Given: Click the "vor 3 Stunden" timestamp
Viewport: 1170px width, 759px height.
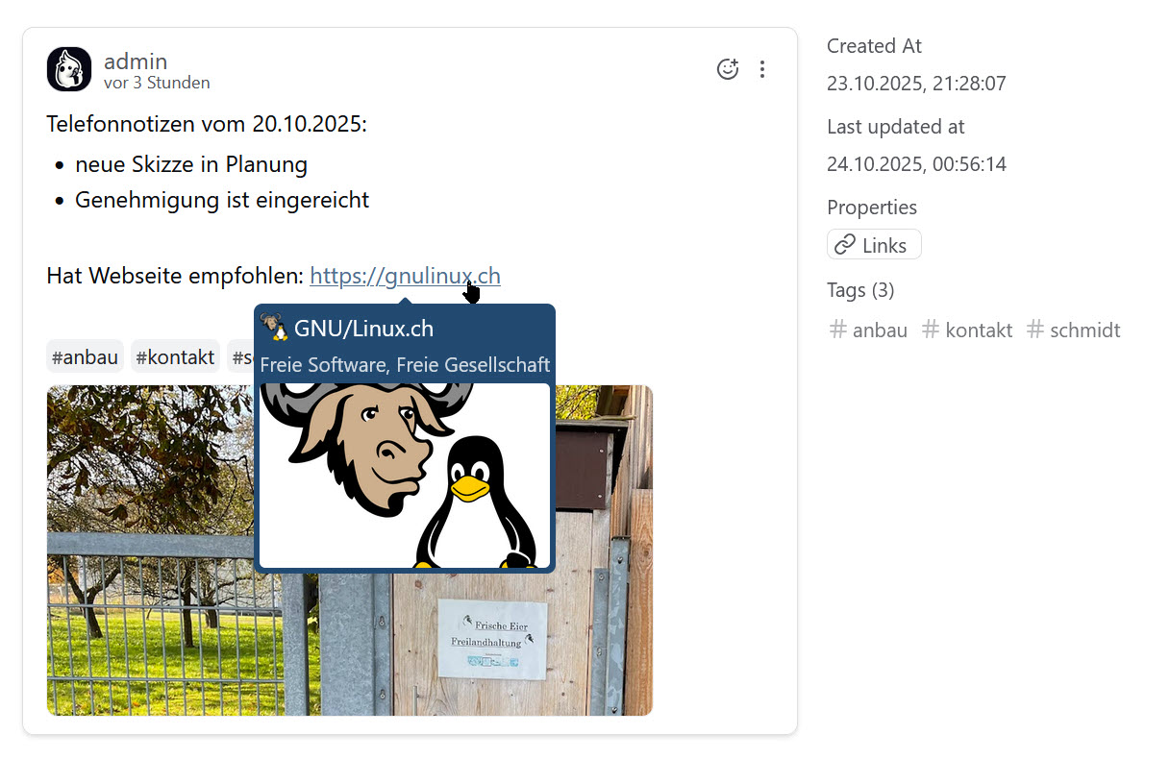Looking at the screenshot, I should pos(157,84).
